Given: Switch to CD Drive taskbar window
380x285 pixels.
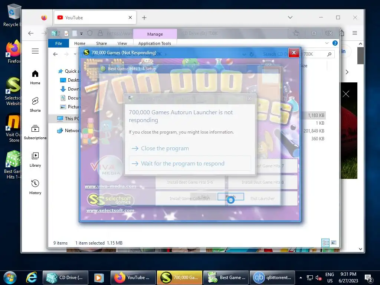Looking at the screenshot, I should (65, 278).
